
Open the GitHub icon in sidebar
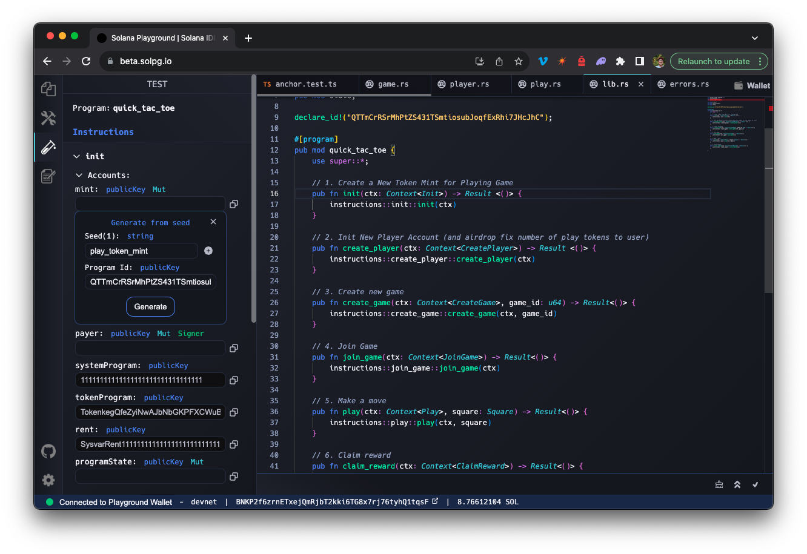pos(48,451)
